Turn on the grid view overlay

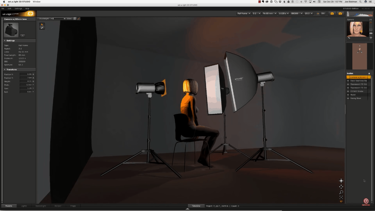75,19
